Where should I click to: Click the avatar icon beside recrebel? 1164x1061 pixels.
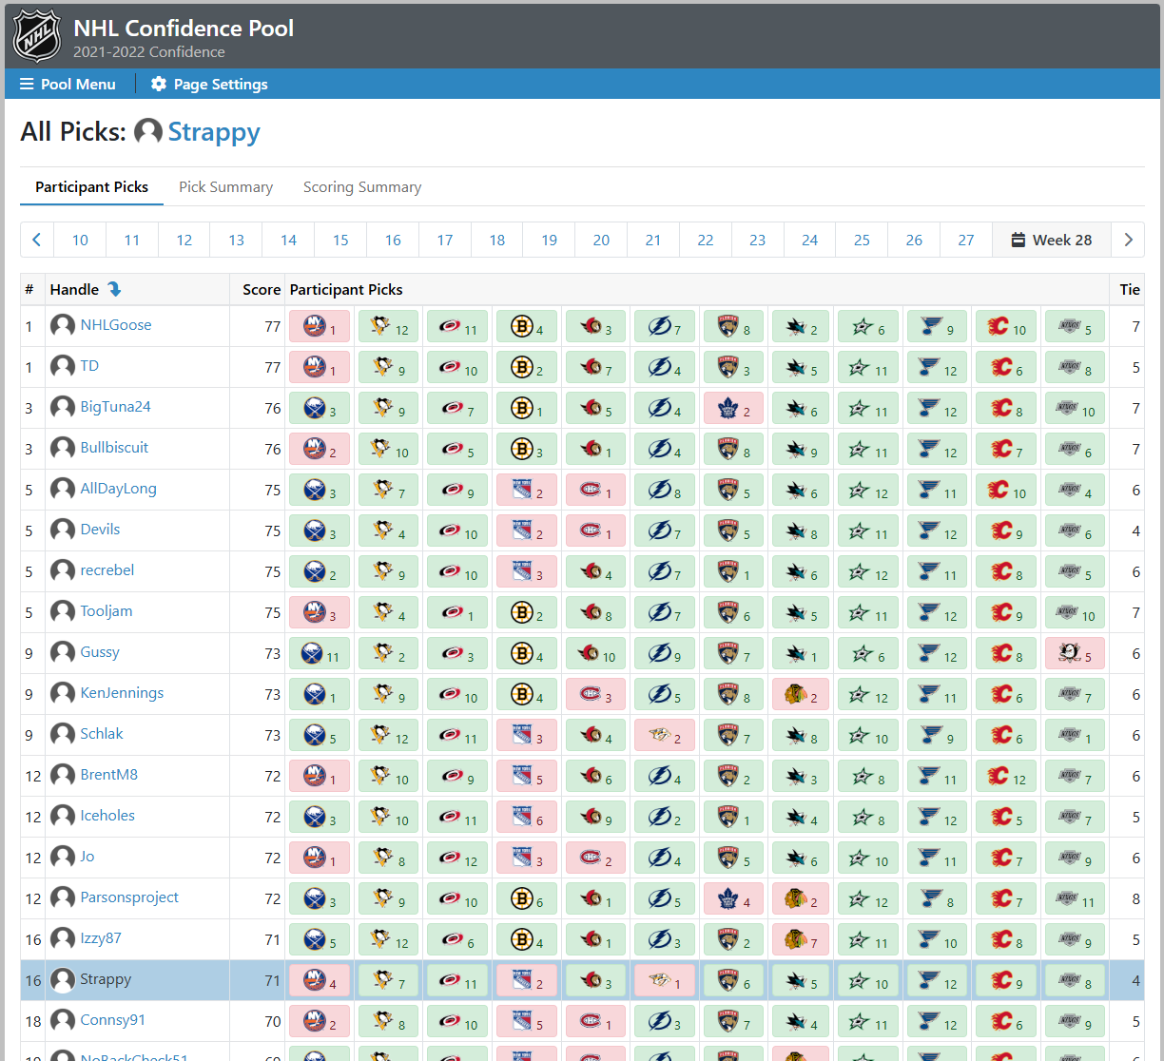[63, 570]
